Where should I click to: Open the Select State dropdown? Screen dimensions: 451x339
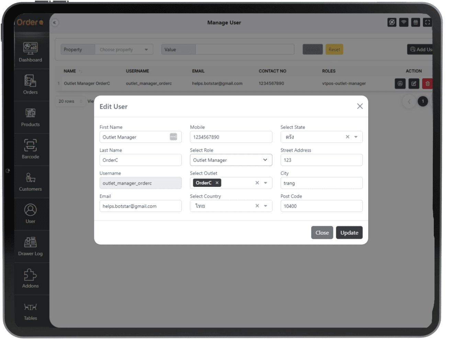pyautogui.click(x=356, y=137)
